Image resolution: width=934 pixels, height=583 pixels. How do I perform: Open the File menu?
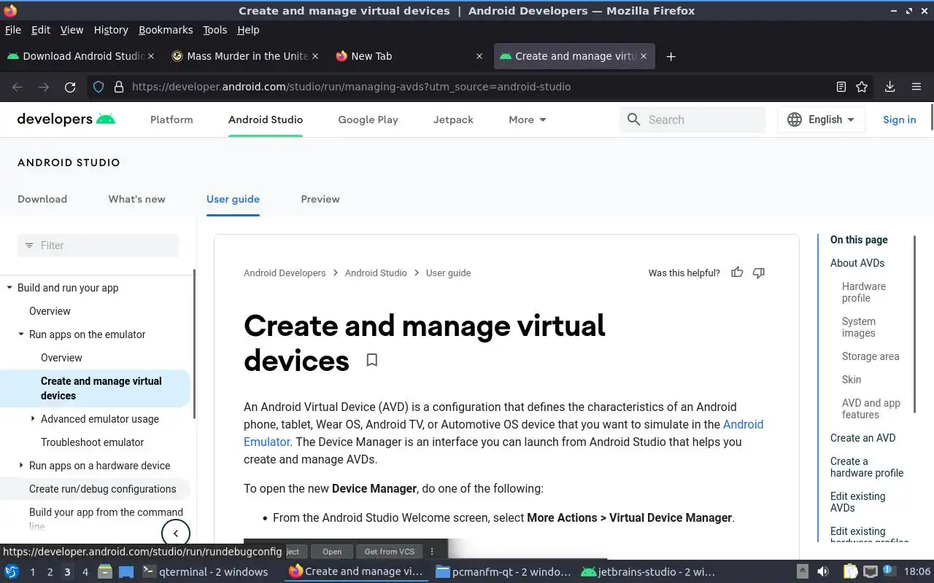[13, 30]
